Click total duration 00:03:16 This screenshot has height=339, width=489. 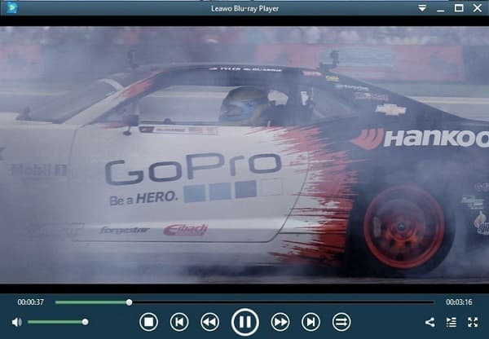(x=459, y=302)
